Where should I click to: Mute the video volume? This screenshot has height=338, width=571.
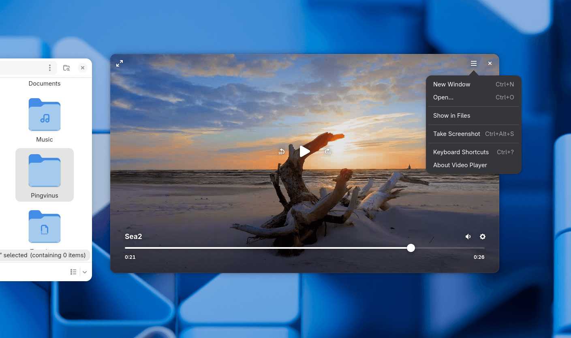click(468, 237)
